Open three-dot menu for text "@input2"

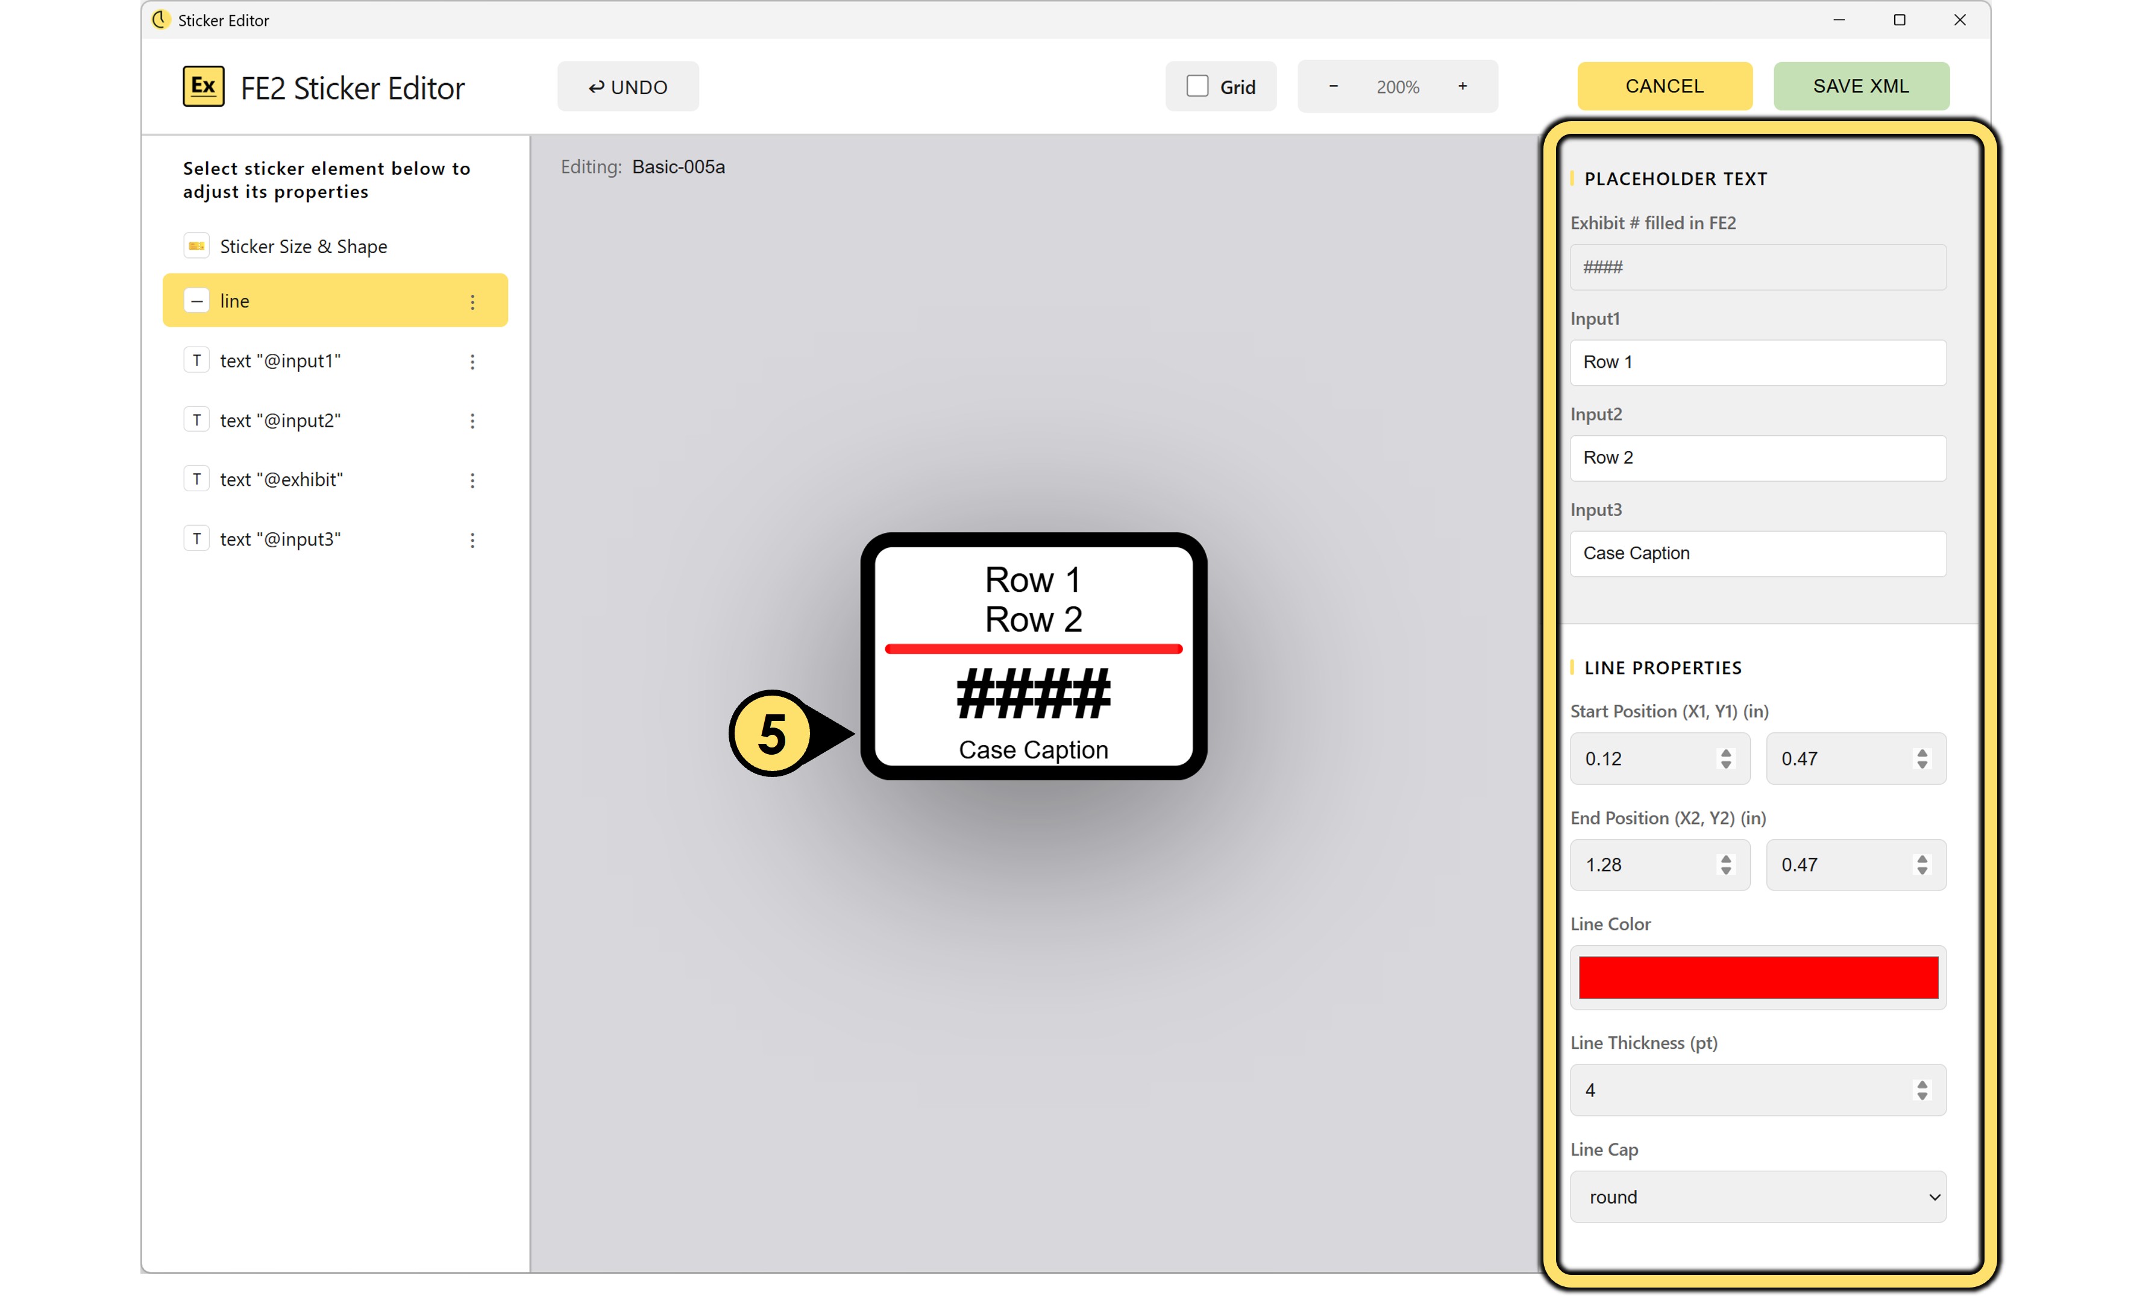pyautogui.click(x=472, y=421)
